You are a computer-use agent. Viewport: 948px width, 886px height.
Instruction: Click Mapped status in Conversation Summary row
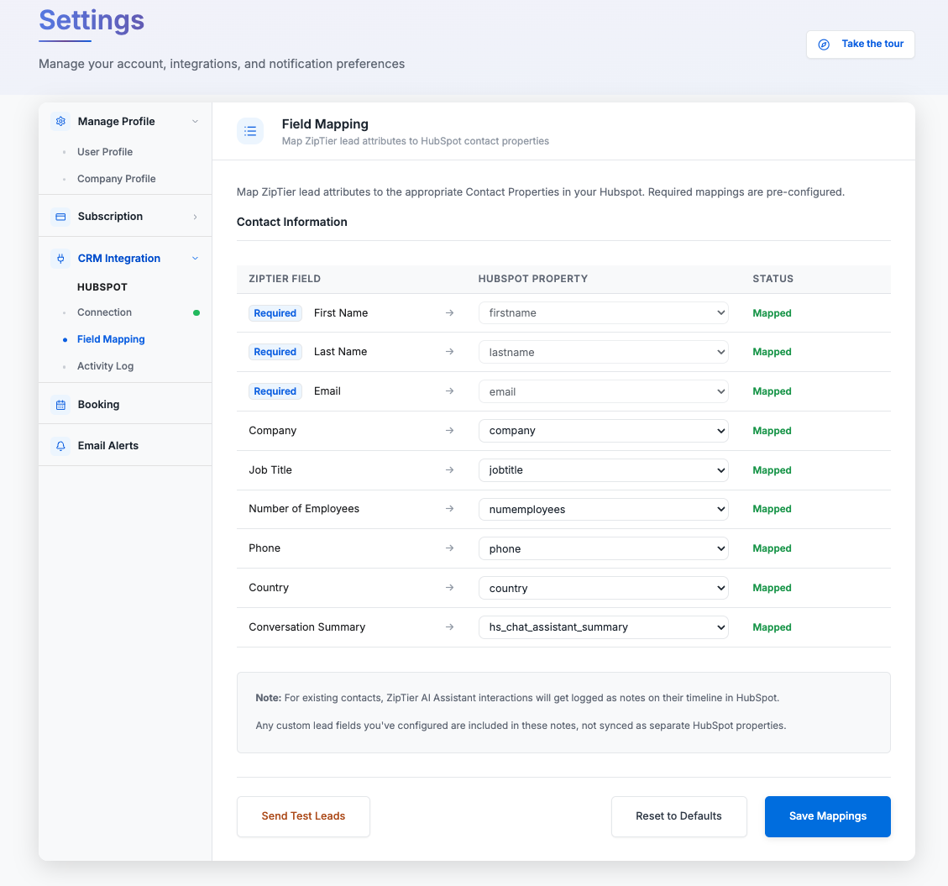click(x=772, y=627)
